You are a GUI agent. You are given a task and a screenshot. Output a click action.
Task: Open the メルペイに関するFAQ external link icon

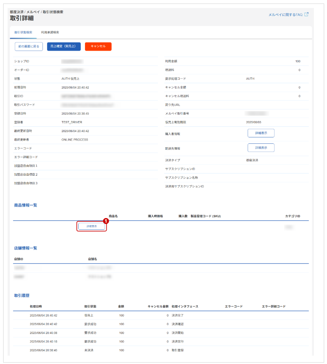pyautogui.click(x=306, y=15)
